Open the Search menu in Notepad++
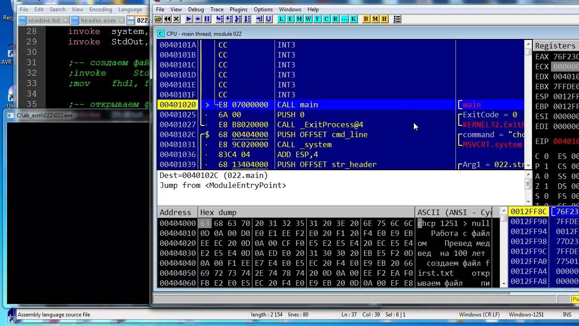 (57, 9)
